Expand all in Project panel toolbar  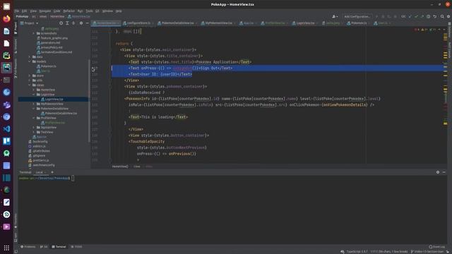coord(67,23)
